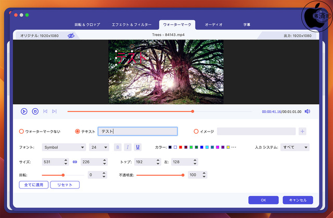The height and width of the screenshot is (218, 333).
Task: Jump to the next frame
Action: (x=54, y=111)
